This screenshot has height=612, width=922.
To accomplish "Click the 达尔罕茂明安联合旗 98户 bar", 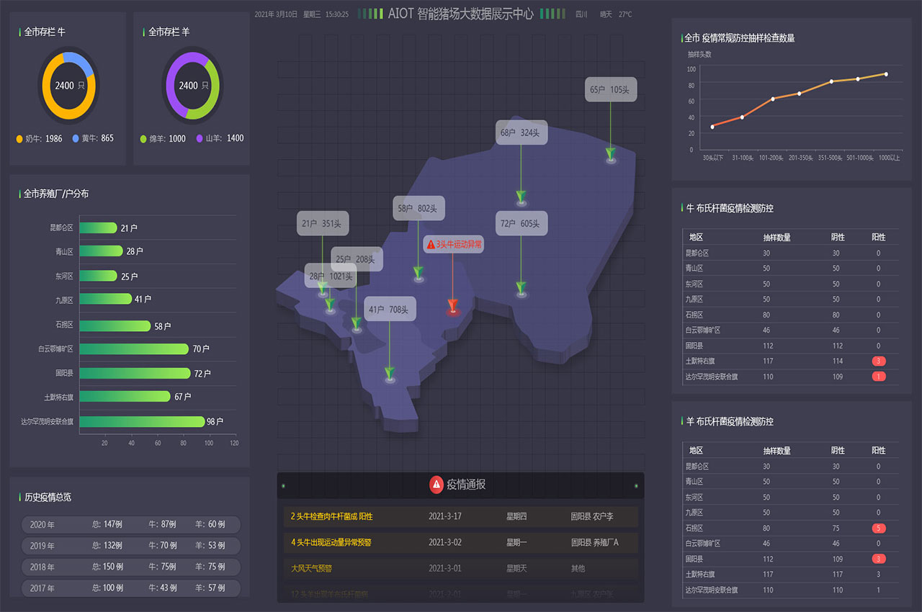I will click(x=142, y=422).
